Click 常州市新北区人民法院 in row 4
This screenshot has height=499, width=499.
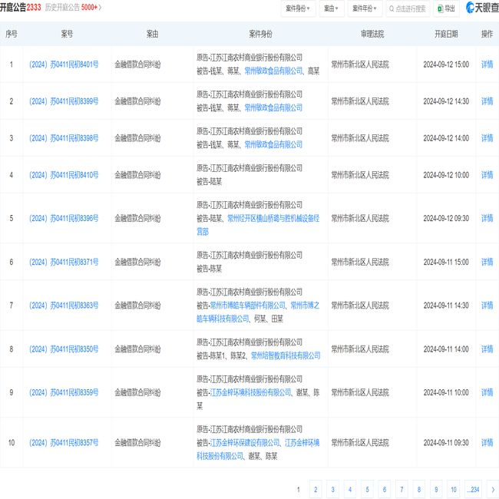coord(360,175)
